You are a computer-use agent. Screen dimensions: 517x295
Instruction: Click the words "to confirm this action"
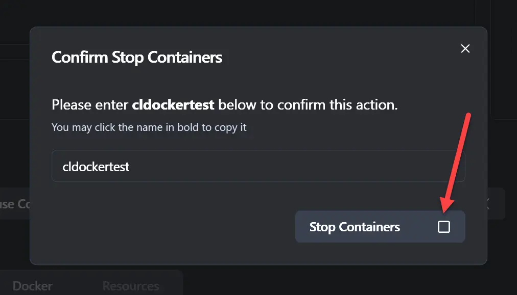click(337, 105)
